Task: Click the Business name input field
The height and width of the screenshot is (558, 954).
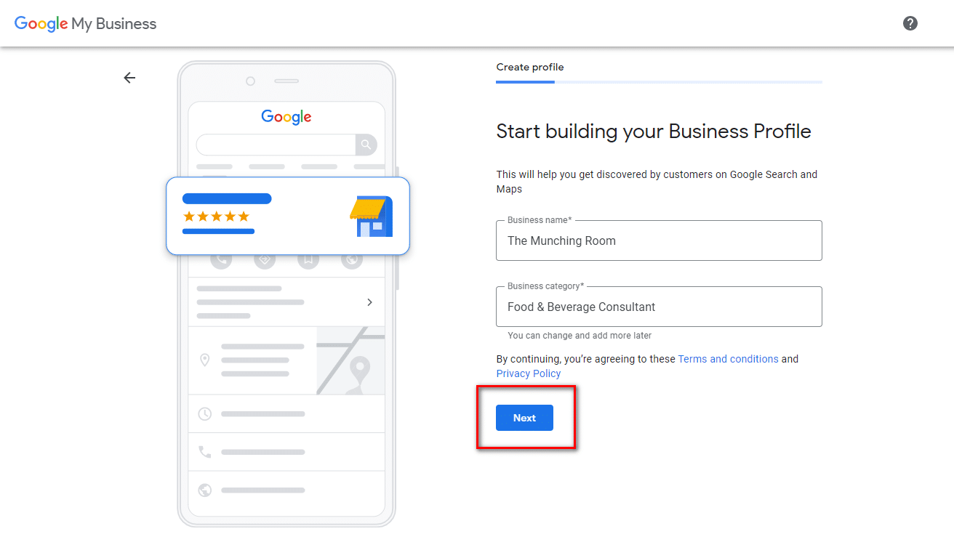Action: pos(659,241)
